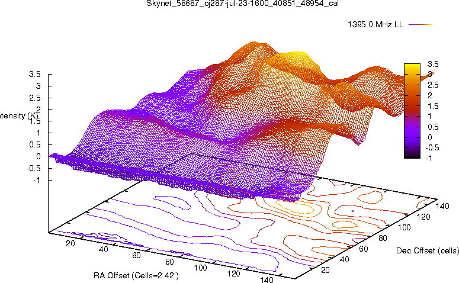Image resolution: width=459 pixels, height=283 pixels.
Task: Click the 1 tick on the Intensity axis
Action: 38,133
